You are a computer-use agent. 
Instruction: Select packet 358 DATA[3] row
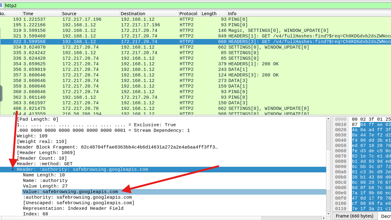[x=195, y=81]
